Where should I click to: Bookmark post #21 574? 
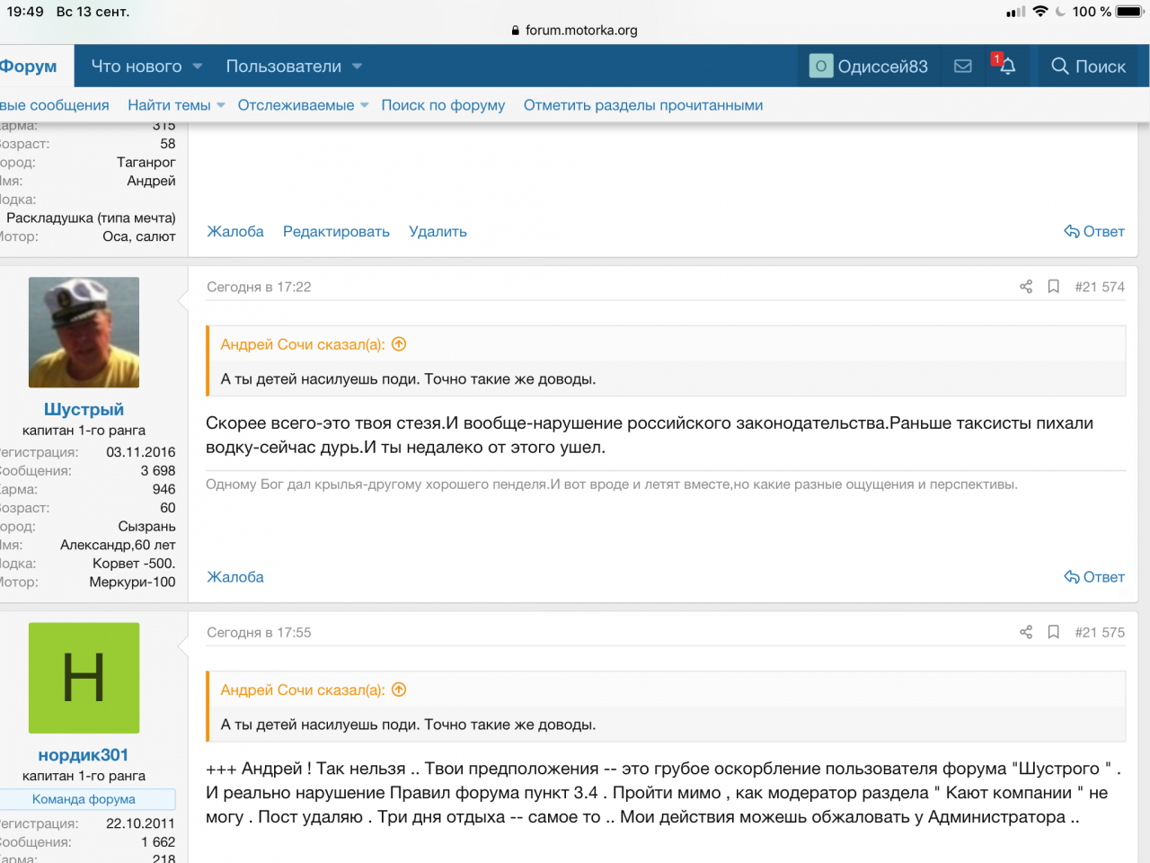(1054, 287)
